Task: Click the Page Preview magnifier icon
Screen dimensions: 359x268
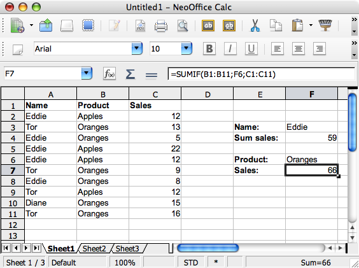Action: tap(183, 25)
